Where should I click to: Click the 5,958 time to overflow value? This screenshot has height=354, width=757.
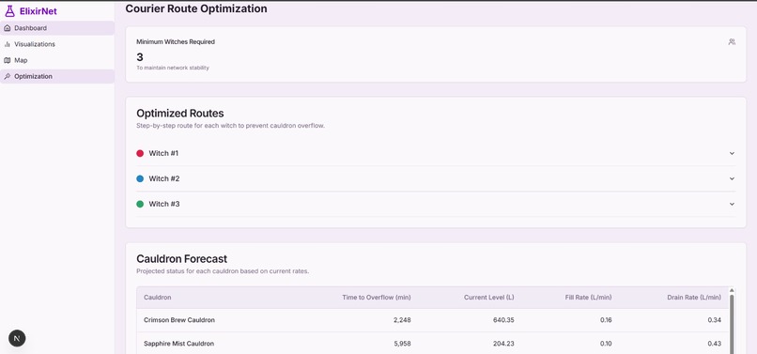click(x=402, y=344)
